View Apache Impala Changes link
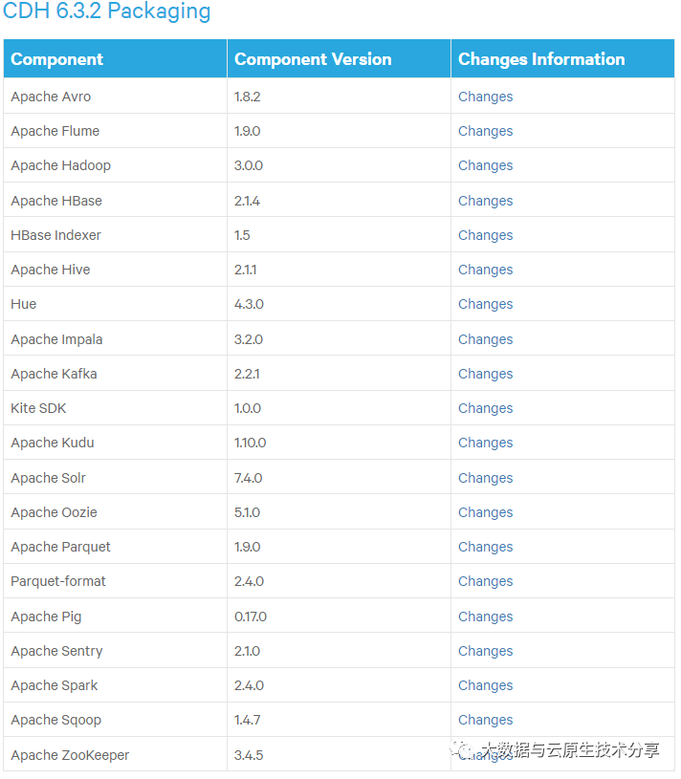The width and height of the screenshot is (681, 779). (485, 339)
